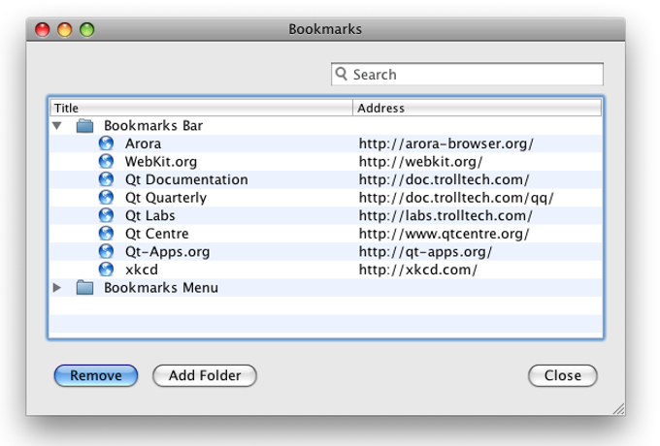Viewport: 660px width, 446px height.
Task: Click the globe icon for Qt-Apps.org
Action: (x=106, y=251)
